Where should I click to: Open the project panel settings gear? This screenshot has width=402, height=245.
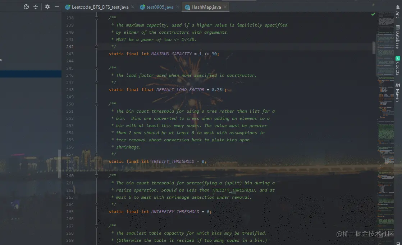coord(47,7)
